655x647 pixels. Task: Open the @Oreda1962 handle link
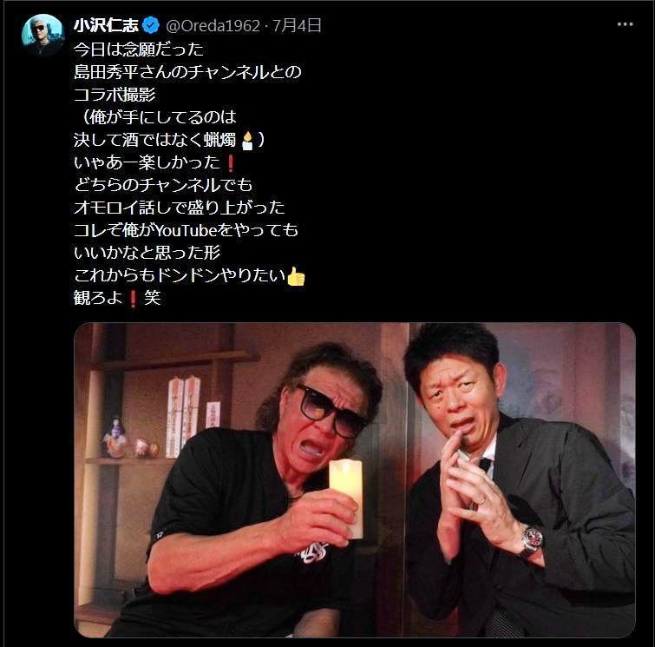pos(213,26)
